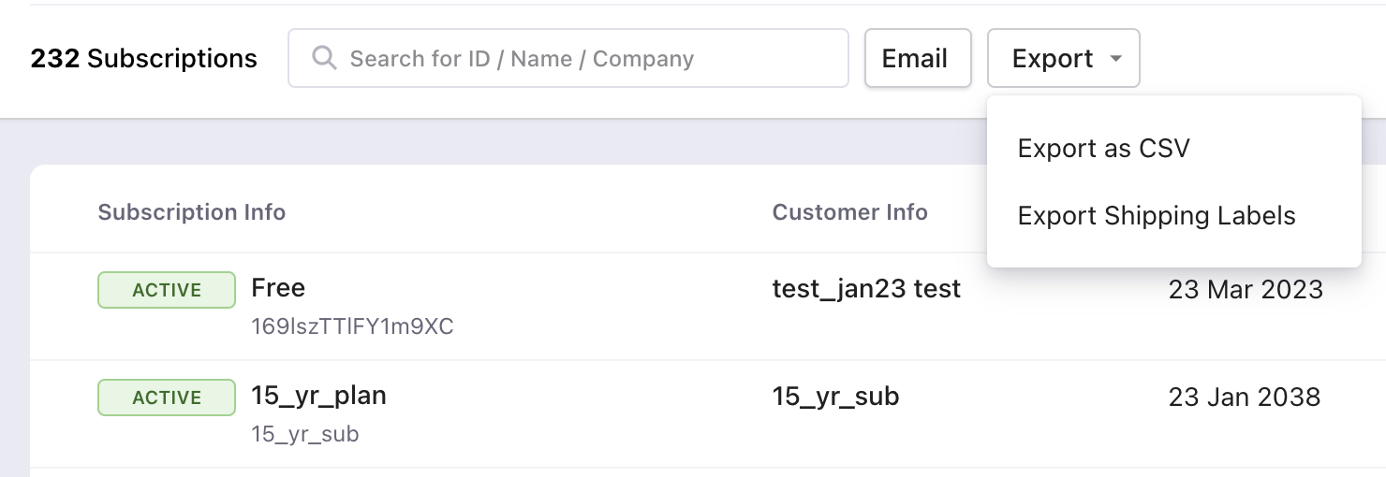The height and width of the screenshot is (477, 1386).
Task: Click the Subscription Info column header
Action: (x=191, y=212)
